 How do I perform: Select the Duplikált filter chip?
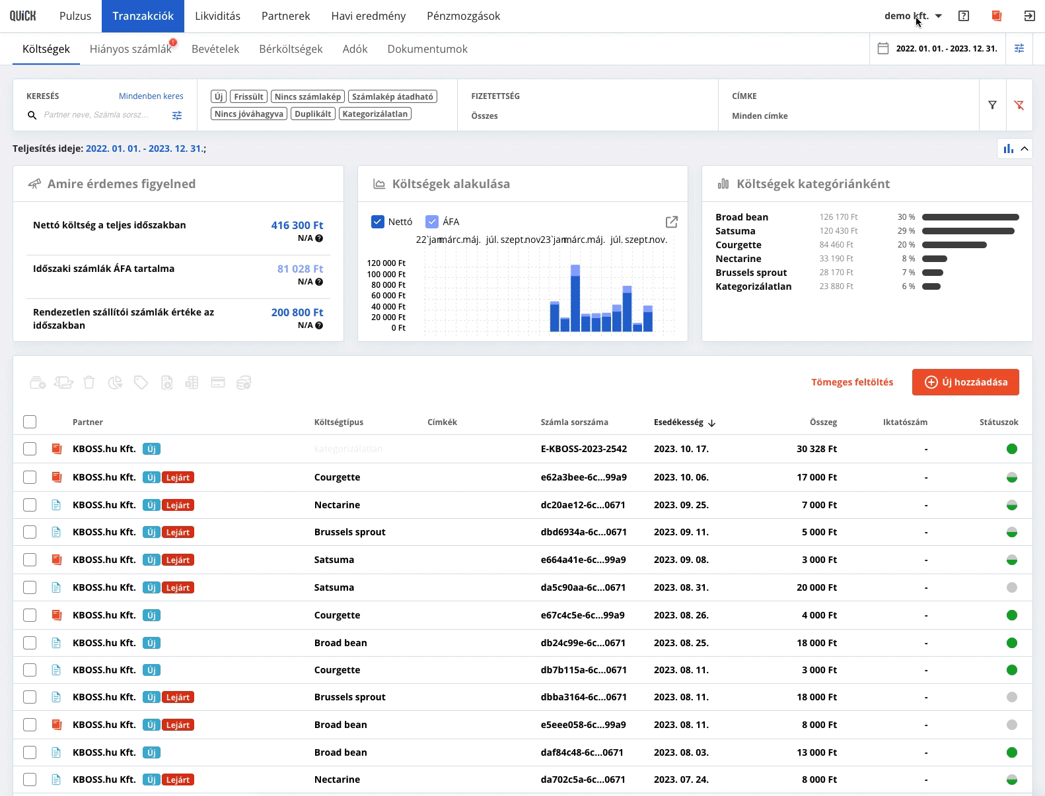(313, 114)
